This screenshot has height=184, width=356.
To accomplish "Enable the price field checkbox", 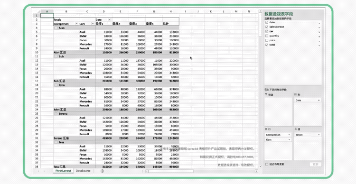I will (x=267, y=40).
